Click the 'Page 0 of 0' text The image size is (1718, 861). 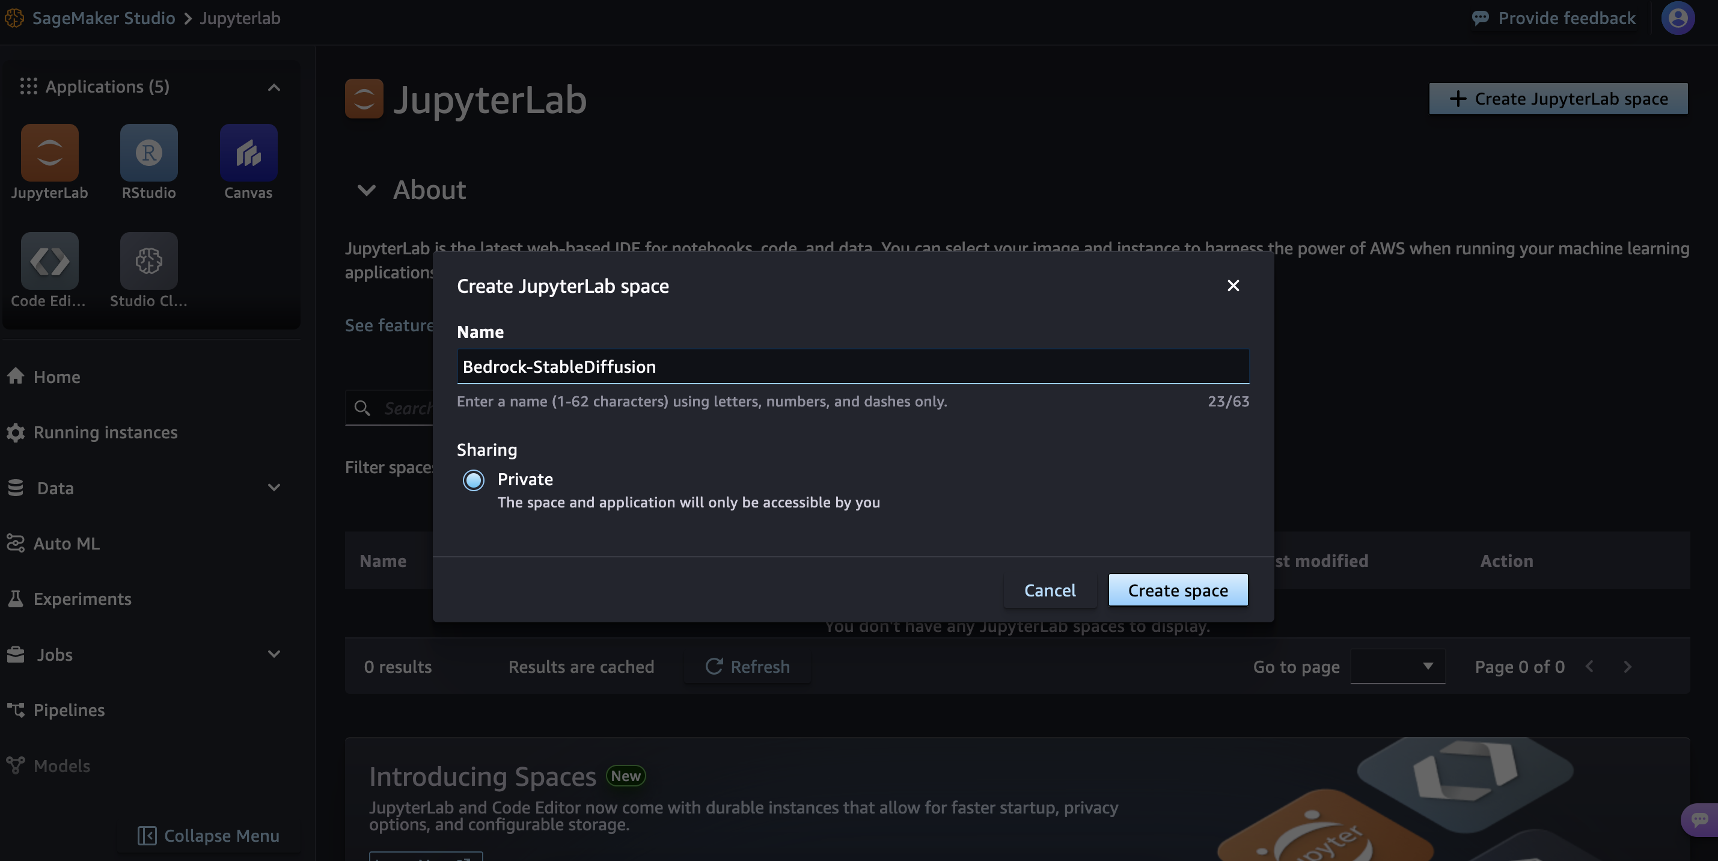coord(1519,666)
